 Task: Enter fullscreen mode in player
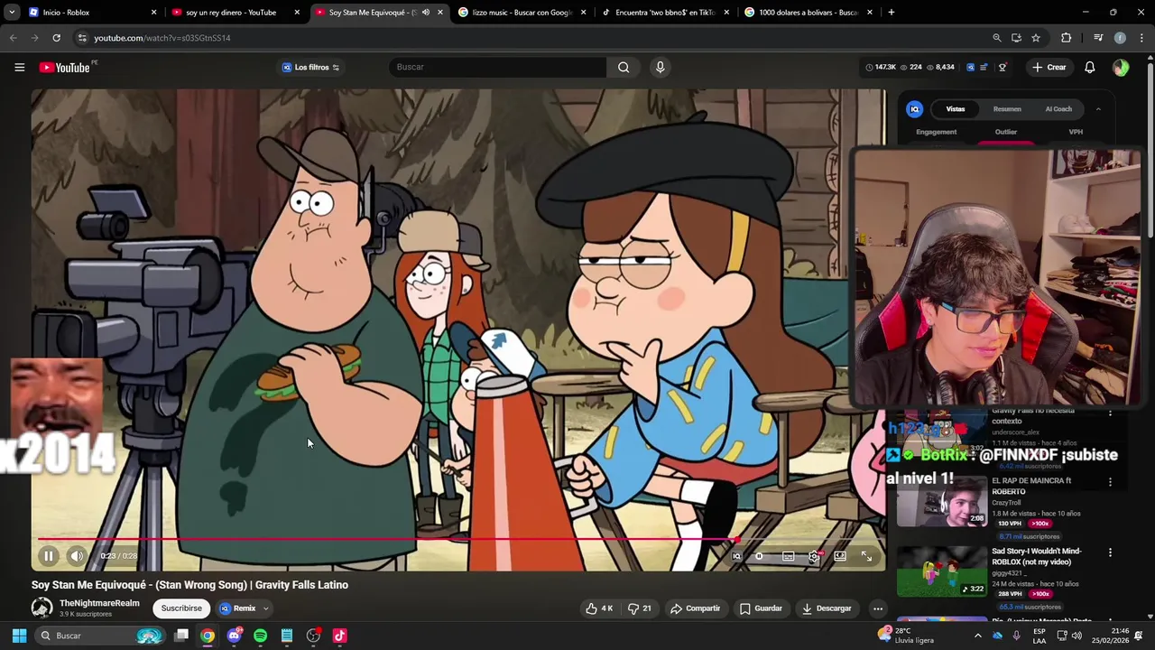click(866, 556)
